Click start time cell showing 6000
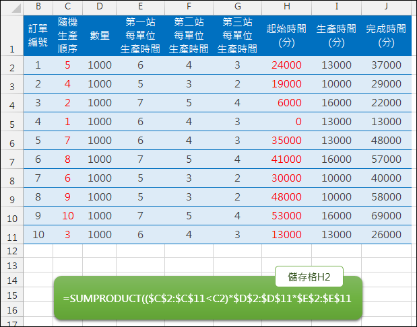417x327 pixels. pos(287,103)
